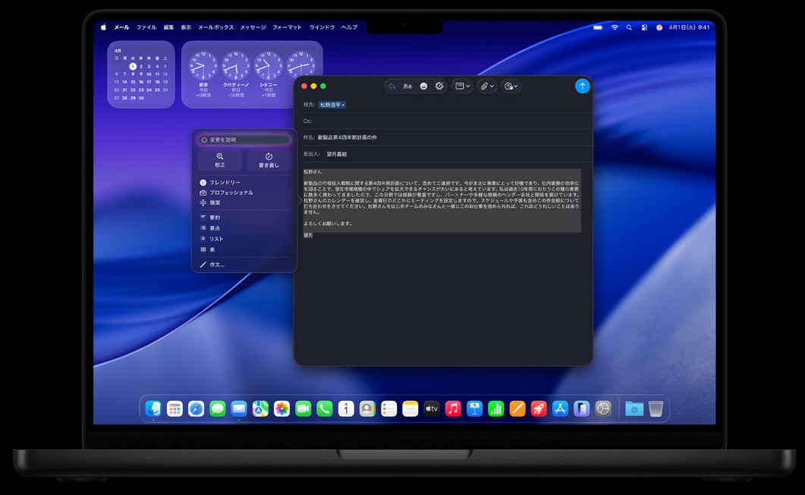Click the Wi-Fi status icon in menu bar
This screenshot has width=805, height=495.
[x=615, y=27]
